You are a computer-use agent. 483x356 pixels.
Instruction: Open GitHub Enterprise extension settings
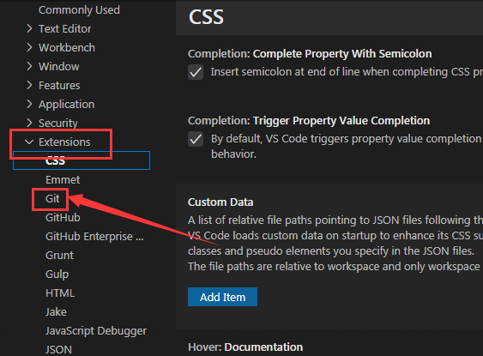pos(94,236)
